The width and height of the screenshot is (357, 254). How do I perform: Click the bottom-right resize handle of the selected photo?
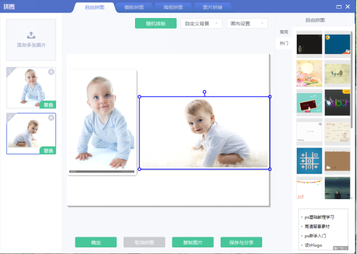pyautogui.click(x=270, y=169)
